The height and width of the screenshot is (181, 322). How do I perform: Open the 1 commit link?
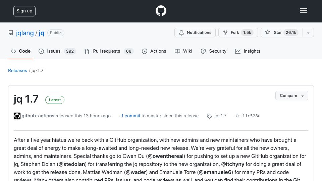pyautogui.click(x=130, y=116)
